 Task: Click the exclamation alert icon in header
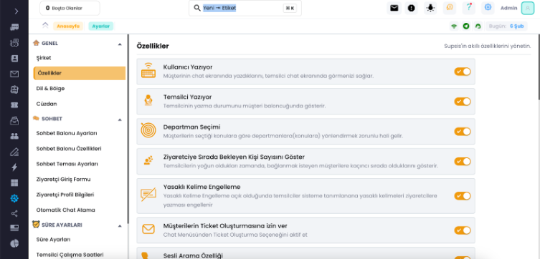coord(411,8)
